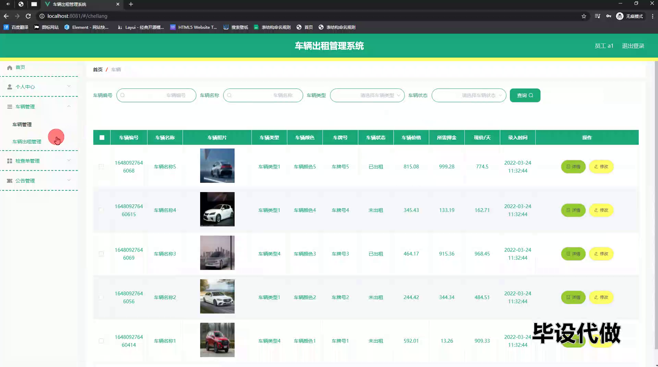This screenshot has height=367, width=658.
Task: Check the row for 车辆名称1
Action: [x=101, y=341]
